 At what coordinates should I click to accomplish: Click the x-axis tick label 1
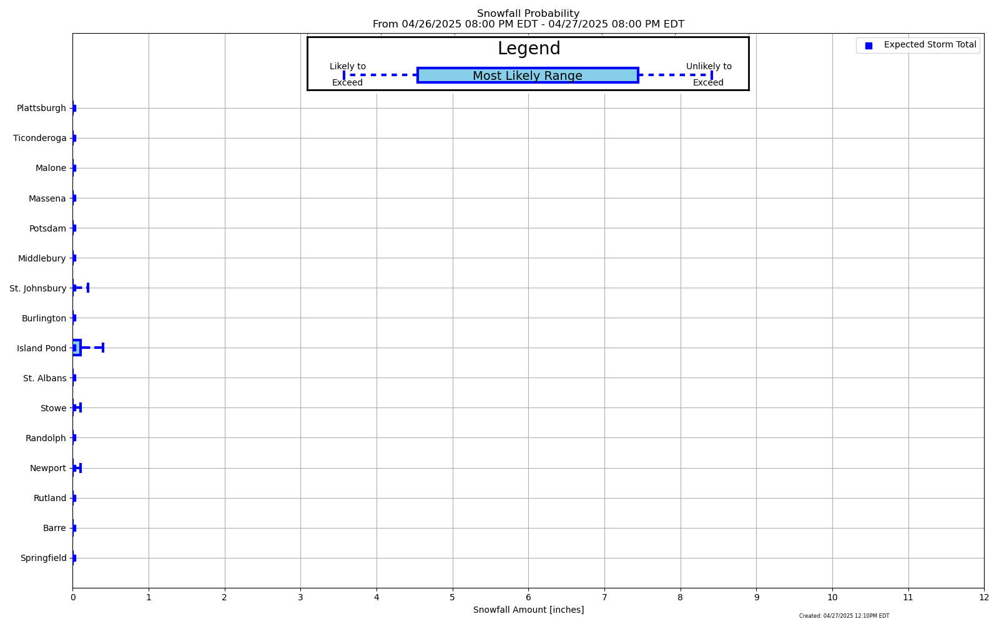click(x=149, y=598)
